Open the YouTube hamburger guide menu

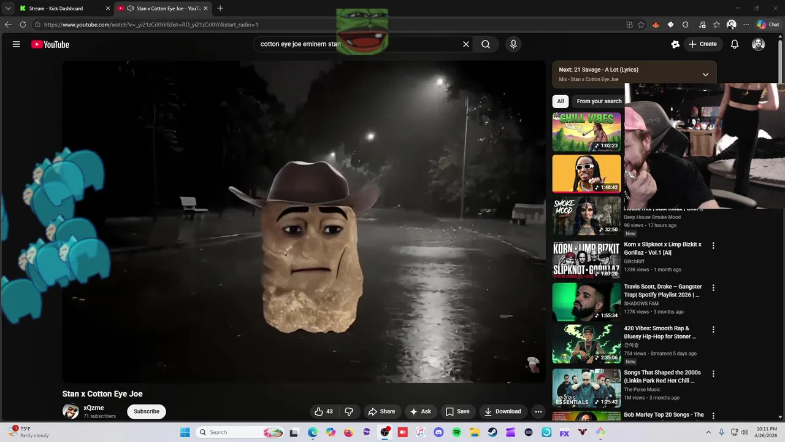[x=17, y=44]
